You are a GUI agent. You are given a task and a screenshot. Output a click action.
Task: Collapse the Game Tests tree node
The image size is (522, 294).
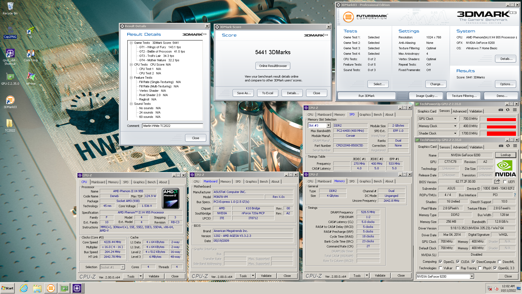pyautogui.click(x=131, y=43)
